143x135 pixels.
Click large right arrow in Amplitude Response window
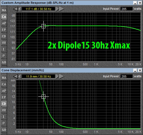(62, 9)
